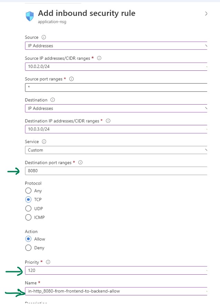Viewport: 220px width, 304px height.
Task: Click the Source IP addresses/CIDR ranges info icon
Action: coord(100,58)
